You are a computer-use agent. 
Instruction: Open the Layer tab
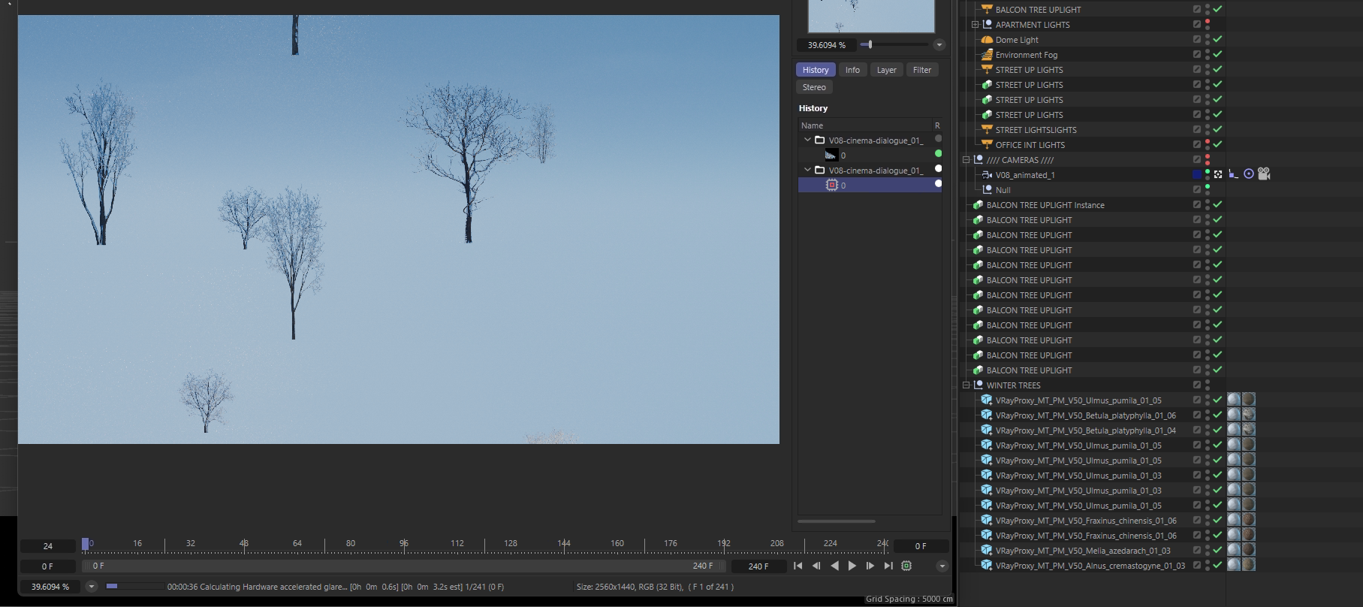click(x=887, y=70)
